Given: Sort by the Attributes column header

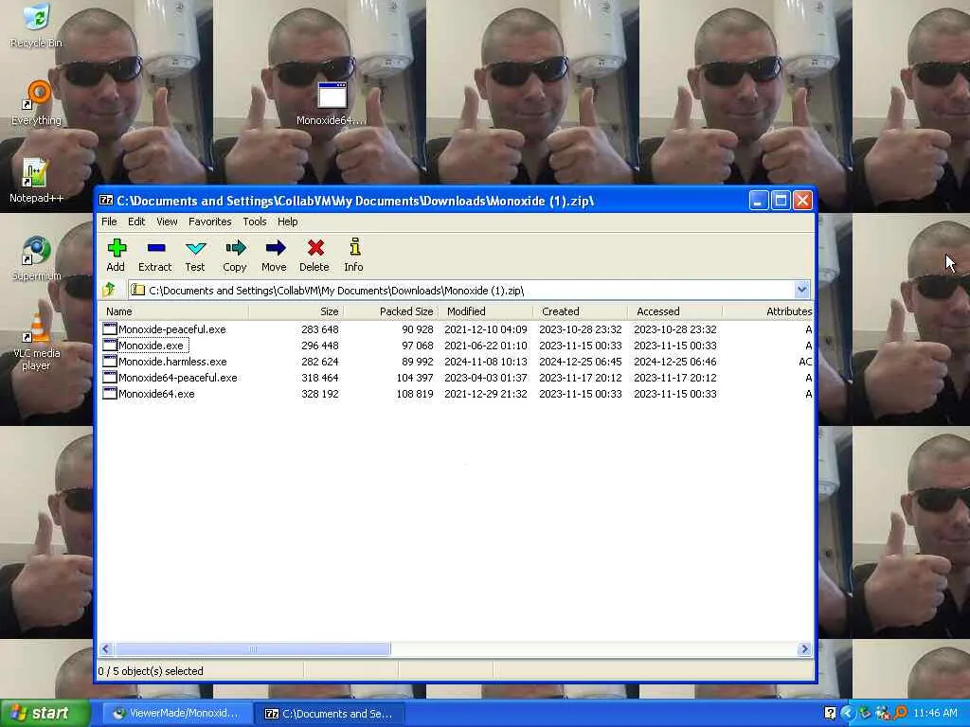Looking at the screenshot, I should (x=767, y=311).
